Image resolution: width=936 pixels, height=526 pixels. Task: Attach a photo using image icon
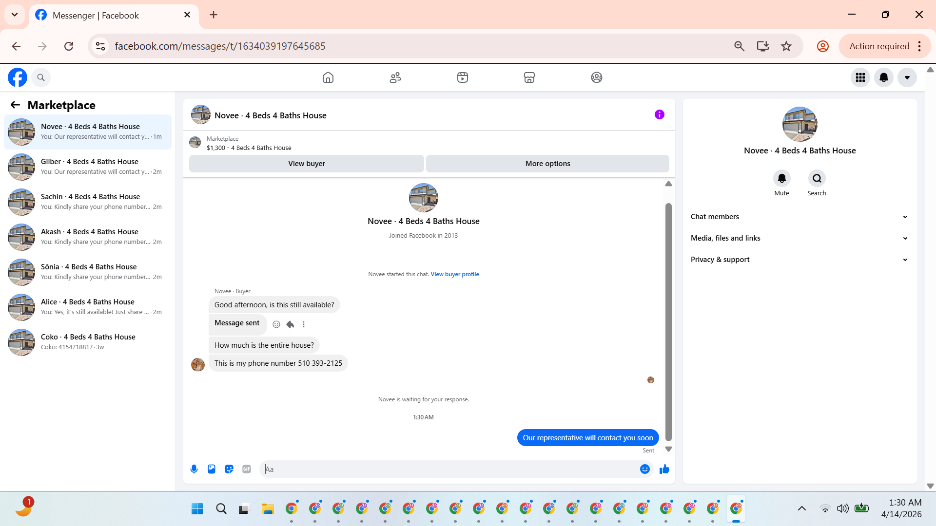(212, 469)
